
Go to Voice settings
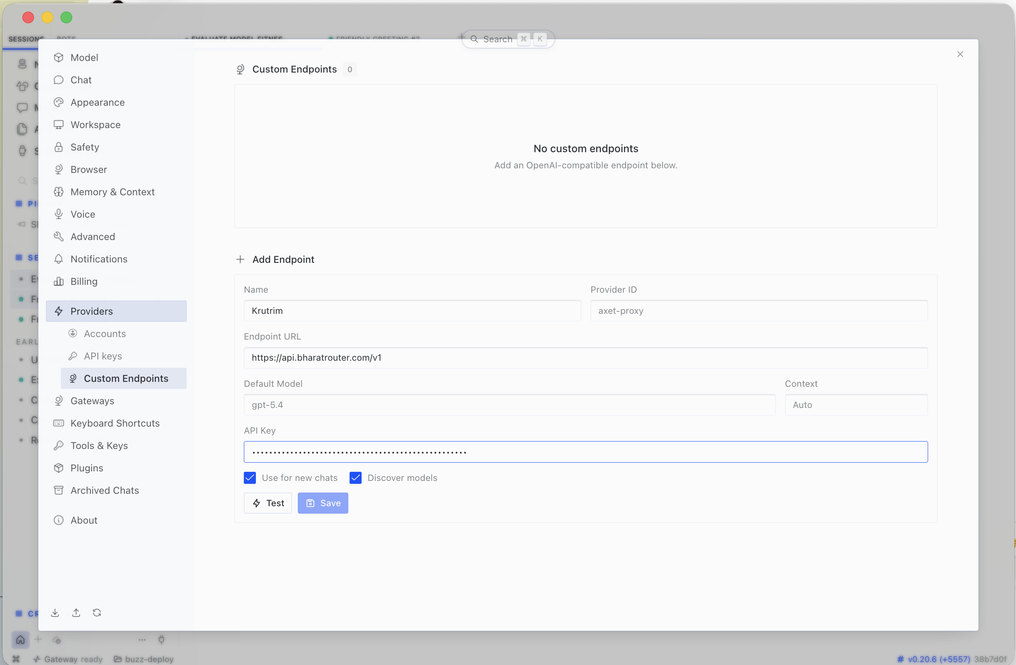[x=116, y=214]
